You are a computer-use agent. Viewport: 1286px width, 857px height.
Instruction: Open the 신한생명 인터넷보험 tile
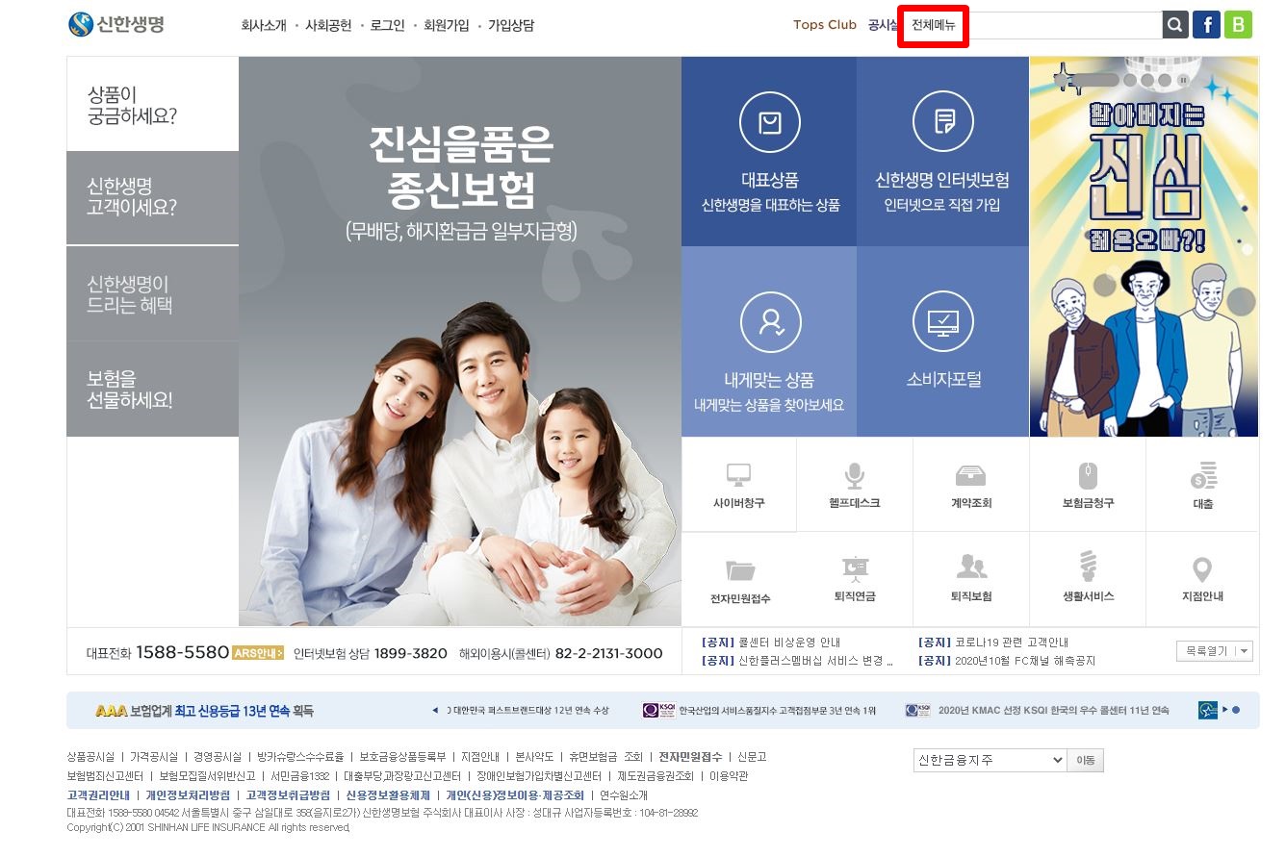pyautogui.click(x=942, y=152)
